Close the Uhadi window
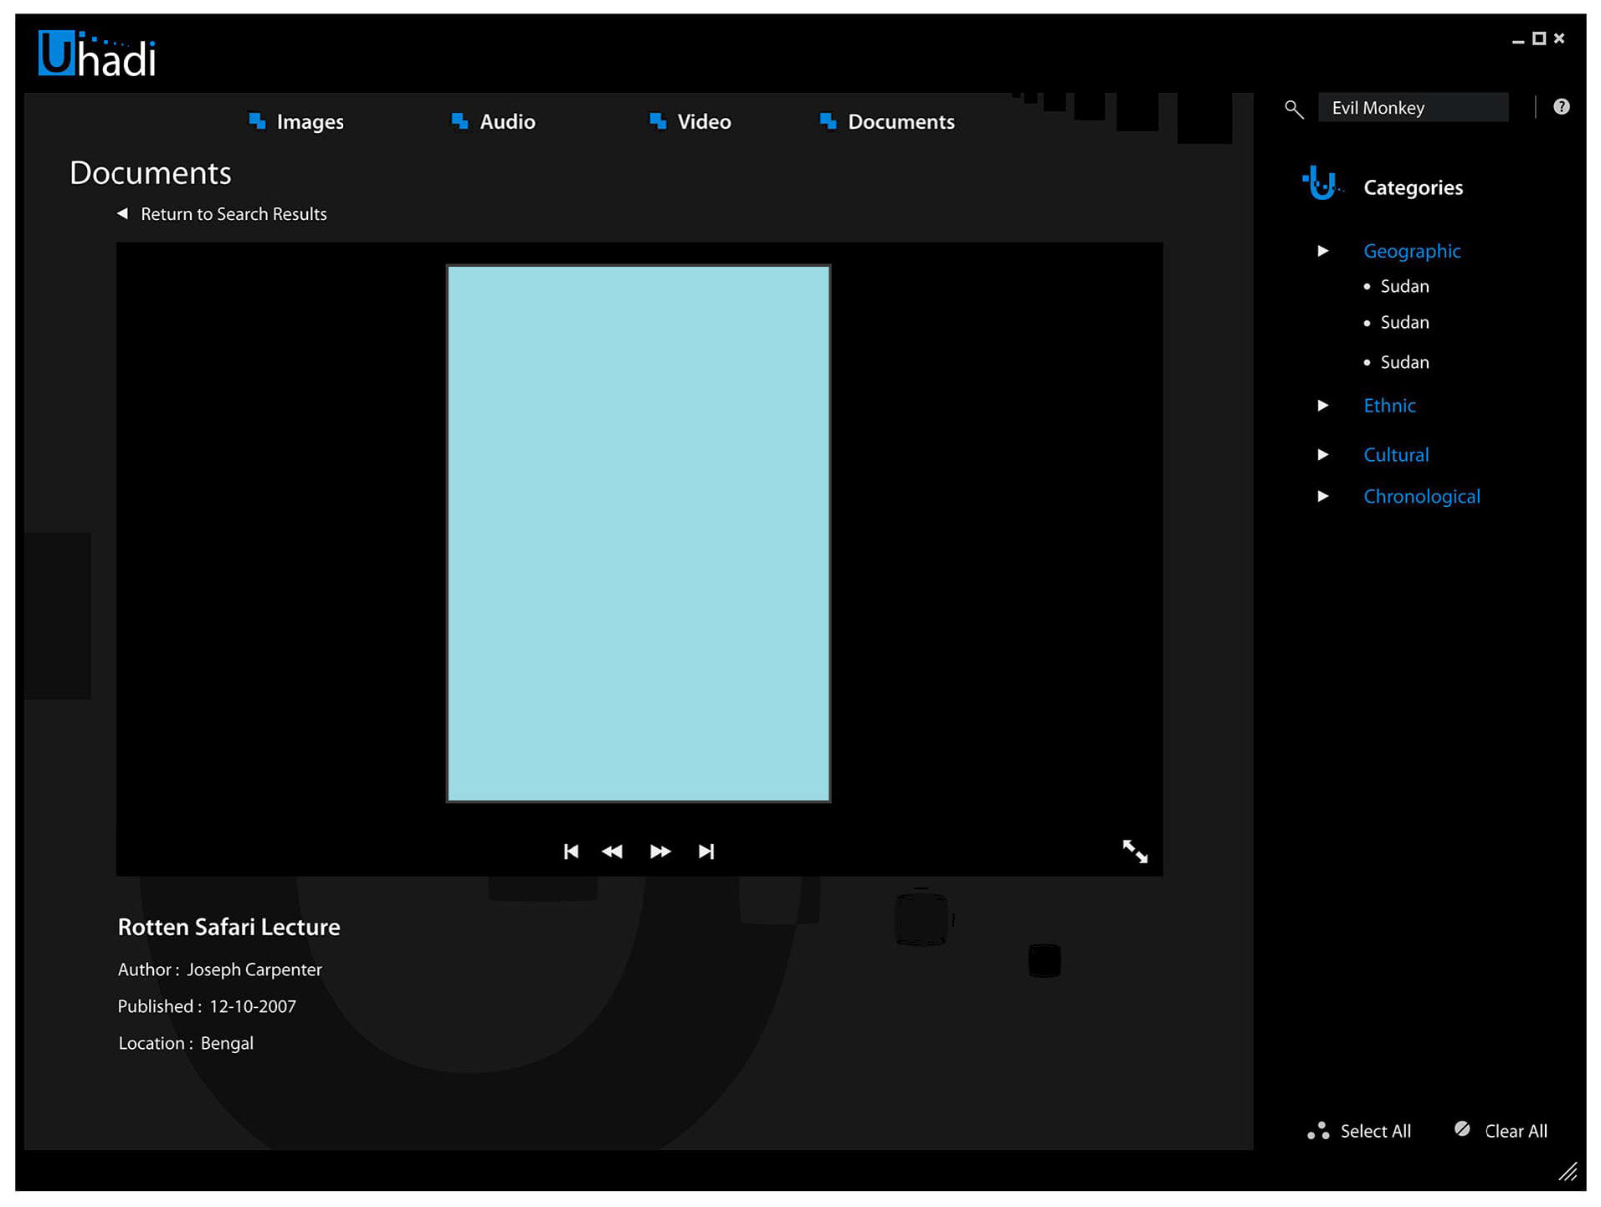Screen dimensions: 1601x1207 pos(1559,38)
